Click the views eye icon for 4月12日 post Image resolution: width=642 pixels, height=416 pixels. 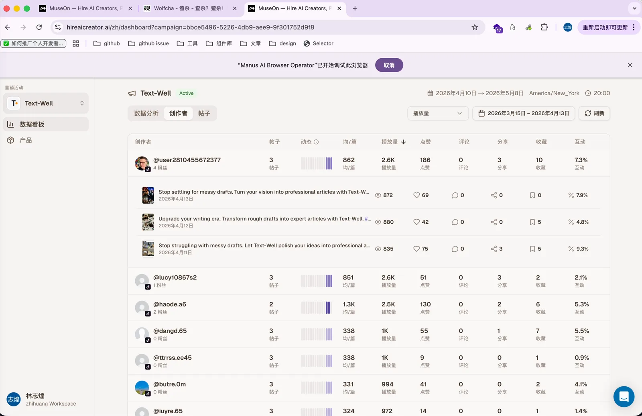pyautogui.click(x=378, y=222)
